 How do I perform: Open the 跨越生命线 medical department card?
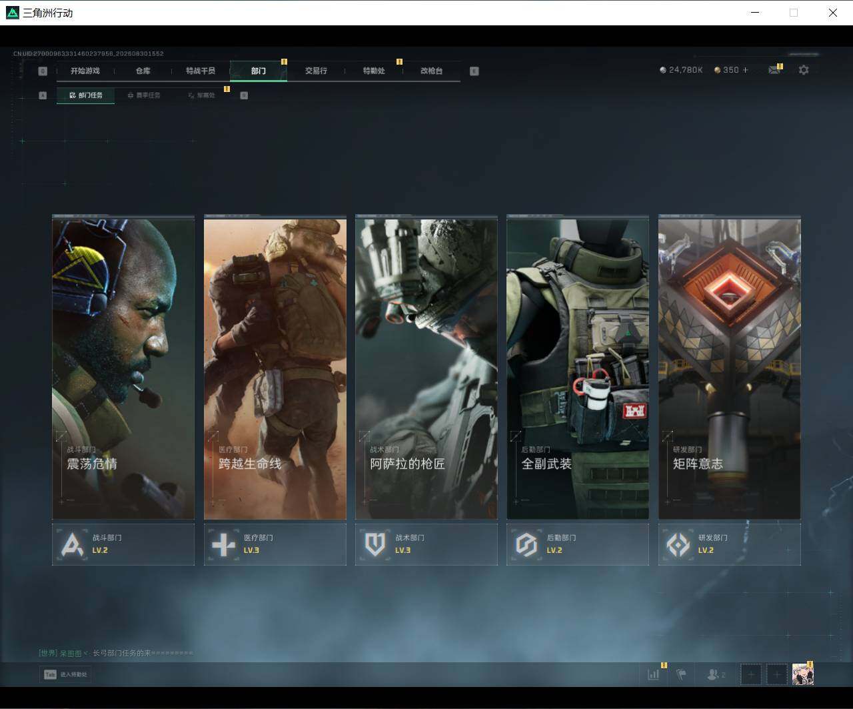275,368
